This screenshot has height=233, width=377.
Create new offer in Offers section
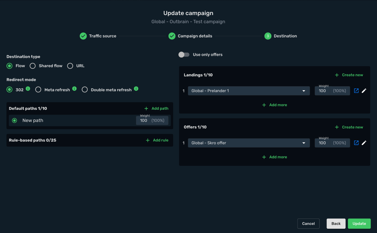coord(349,127)
